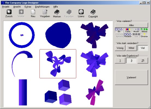
Task: Select the dark navy spiky star logo
Action: pos(94,35)
